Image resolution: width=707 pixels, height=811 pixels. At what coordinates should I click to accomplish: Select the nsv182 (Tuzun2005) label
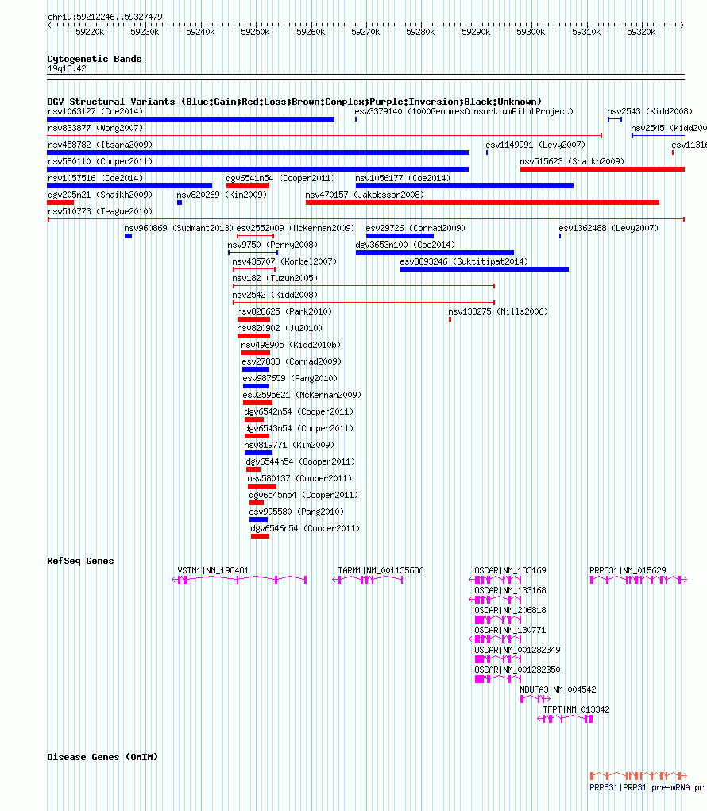click(x=275, y=278)
